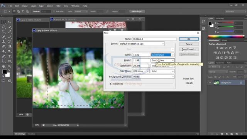Select the Horizontal Type tool

(9, 56)
